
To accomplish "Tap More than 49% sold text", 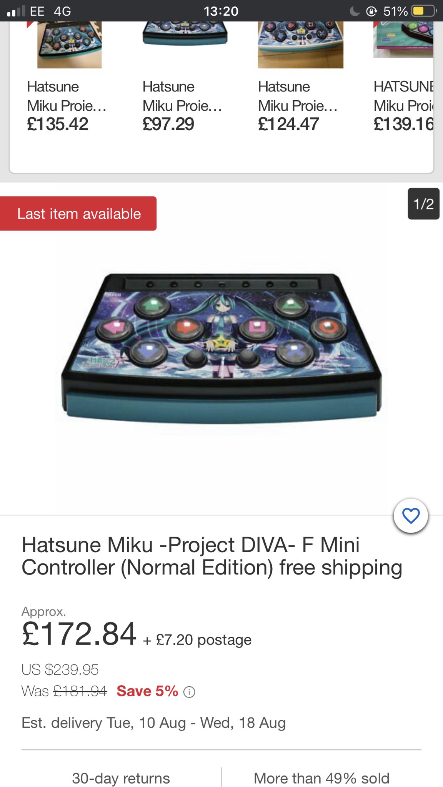I will point(321,778).
